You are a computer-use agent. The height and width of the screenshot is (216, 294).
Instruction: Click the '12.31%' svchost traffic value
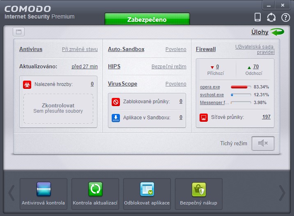click(x=261, y=95)
